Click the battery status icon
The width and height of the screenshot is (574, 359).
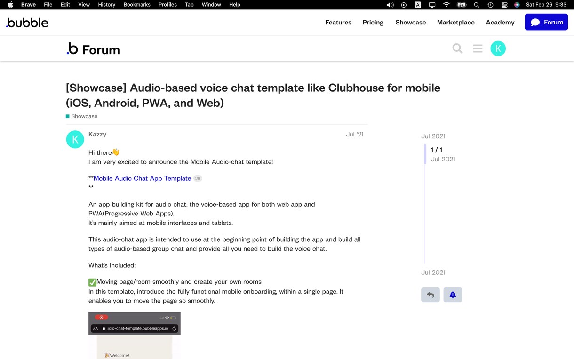point(462,5)
